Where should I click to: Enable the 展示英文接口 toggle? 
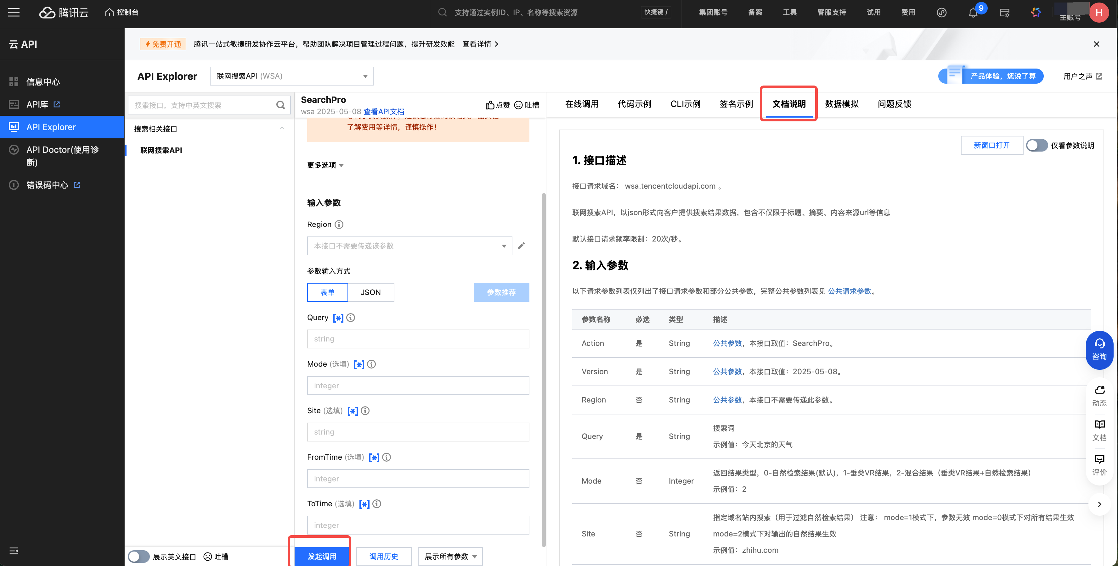click(139, 556)
